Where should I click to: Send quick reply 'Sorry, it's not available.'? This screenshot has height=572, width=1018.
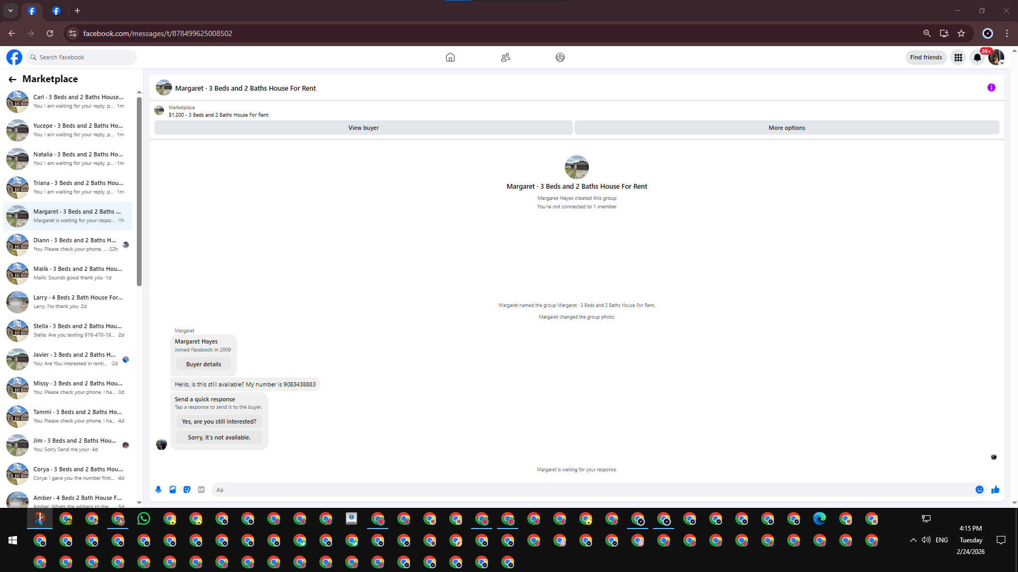(219, 437)
